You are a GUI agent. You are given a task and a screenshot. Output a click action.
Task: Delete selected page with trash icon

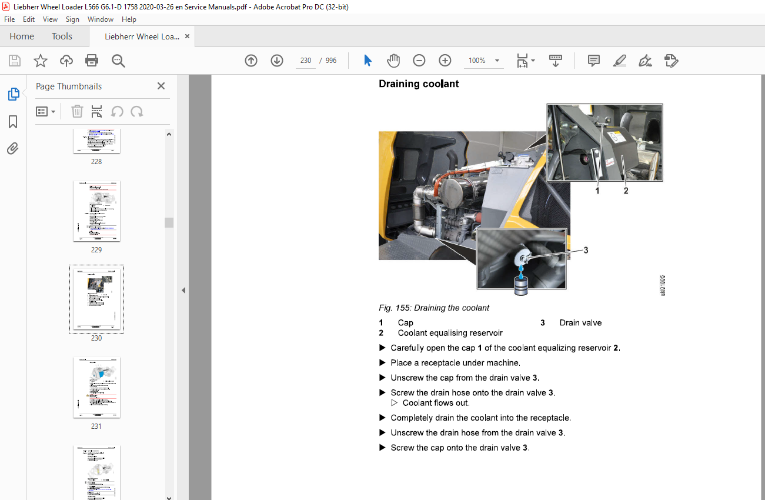tap(77, 111)
